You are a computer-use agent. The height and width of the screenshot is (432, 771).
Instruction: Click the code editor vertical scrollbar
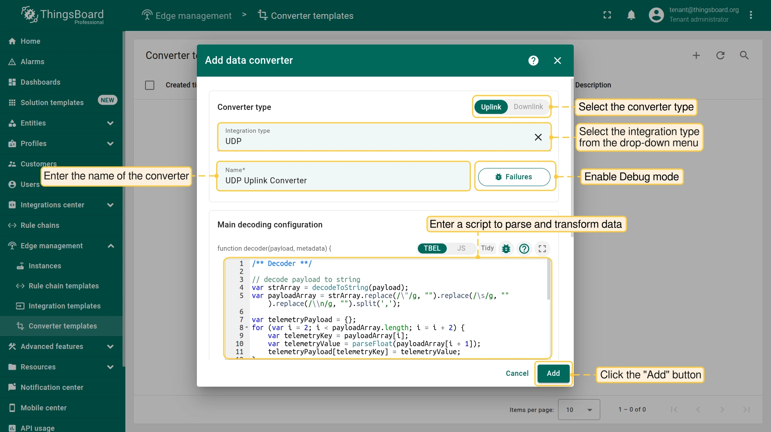pos(548,280)
